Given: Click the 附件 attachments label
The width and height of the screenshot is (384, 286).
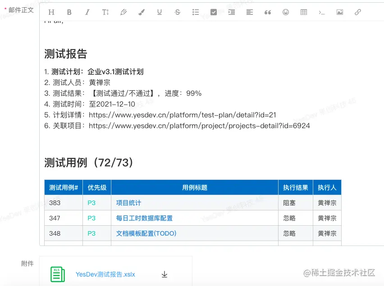Looking at the screenshot, I should click(x=28, y=264).
